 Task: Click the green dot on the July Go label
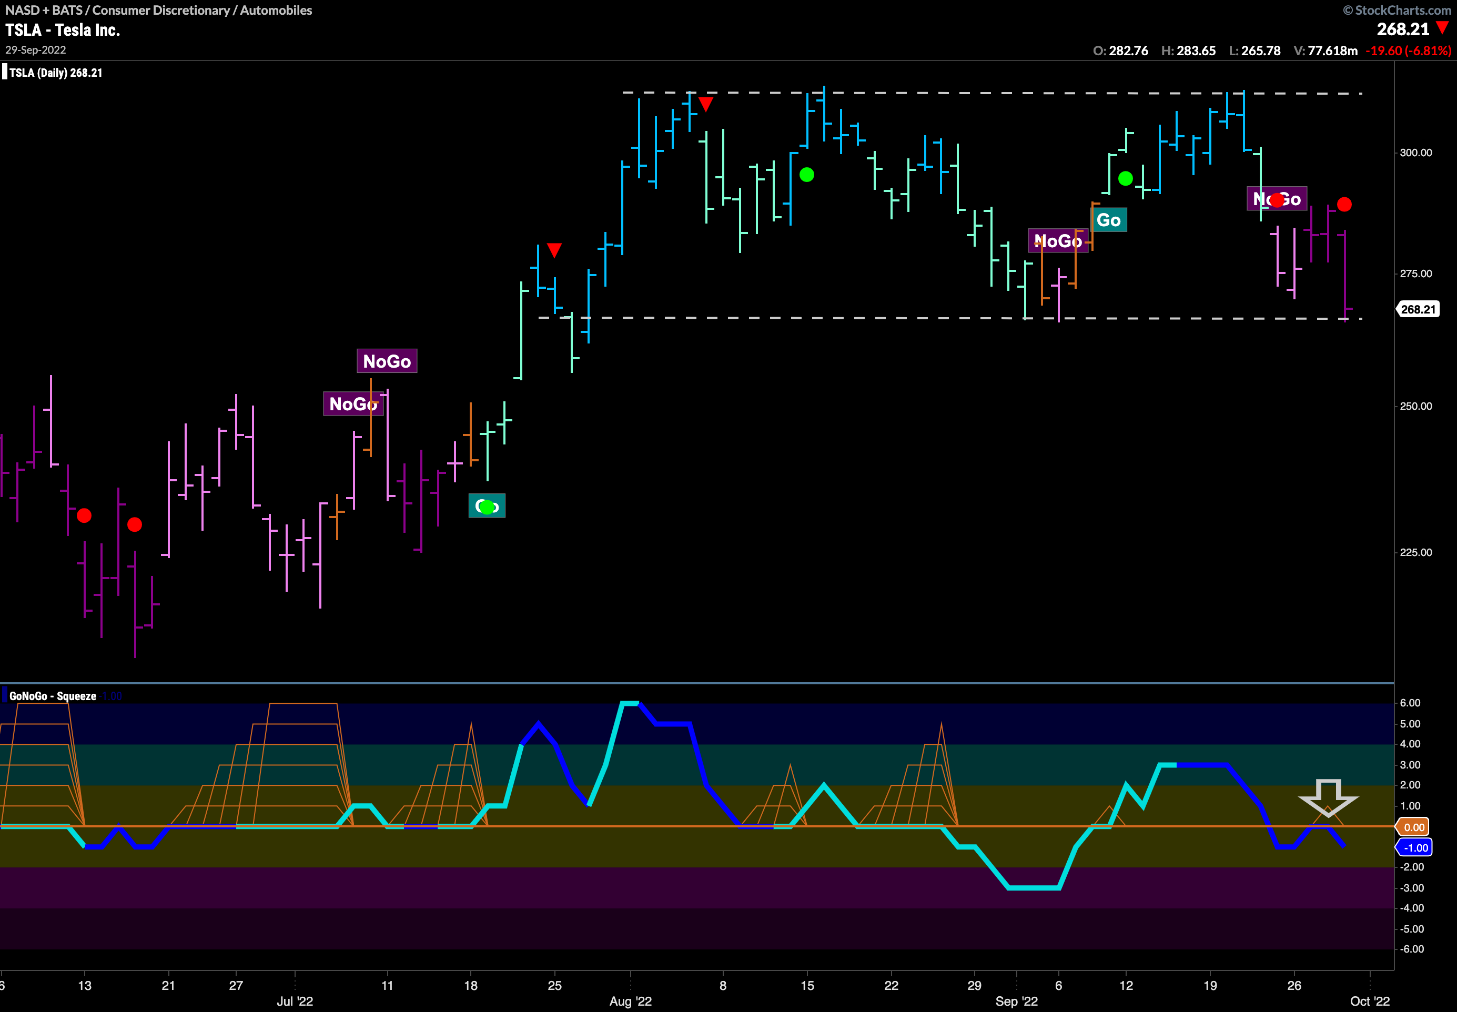tap(487, 507)
